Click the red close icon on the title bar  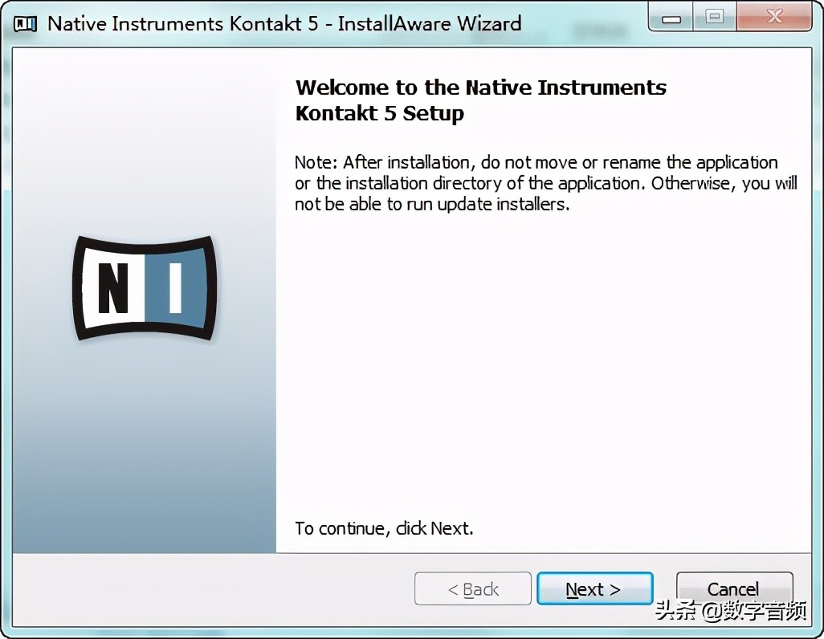click(x=773, y=16)
